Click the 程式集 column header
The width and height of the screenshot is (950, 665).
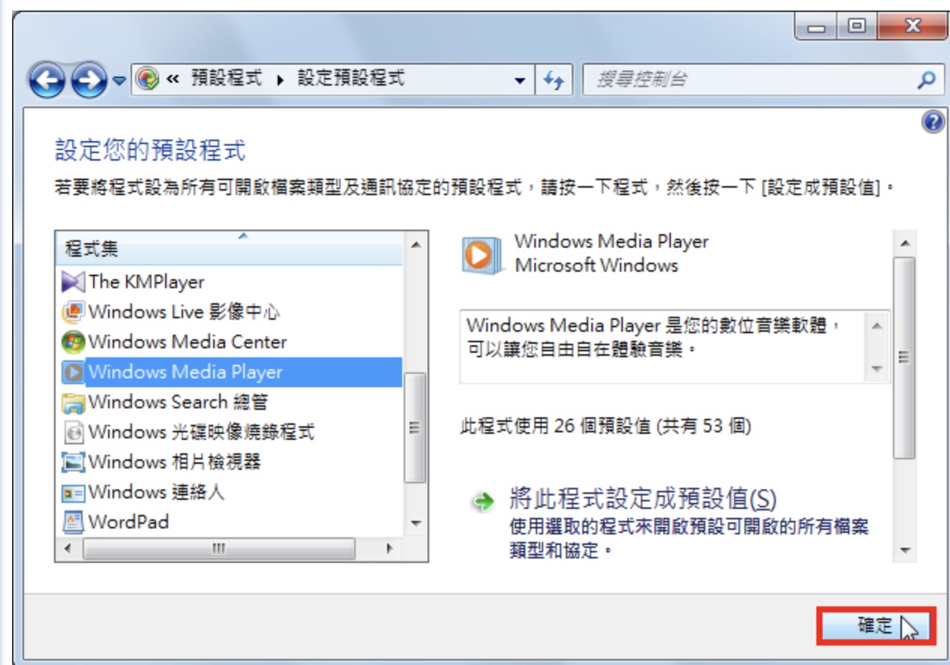tap(230, 249)
